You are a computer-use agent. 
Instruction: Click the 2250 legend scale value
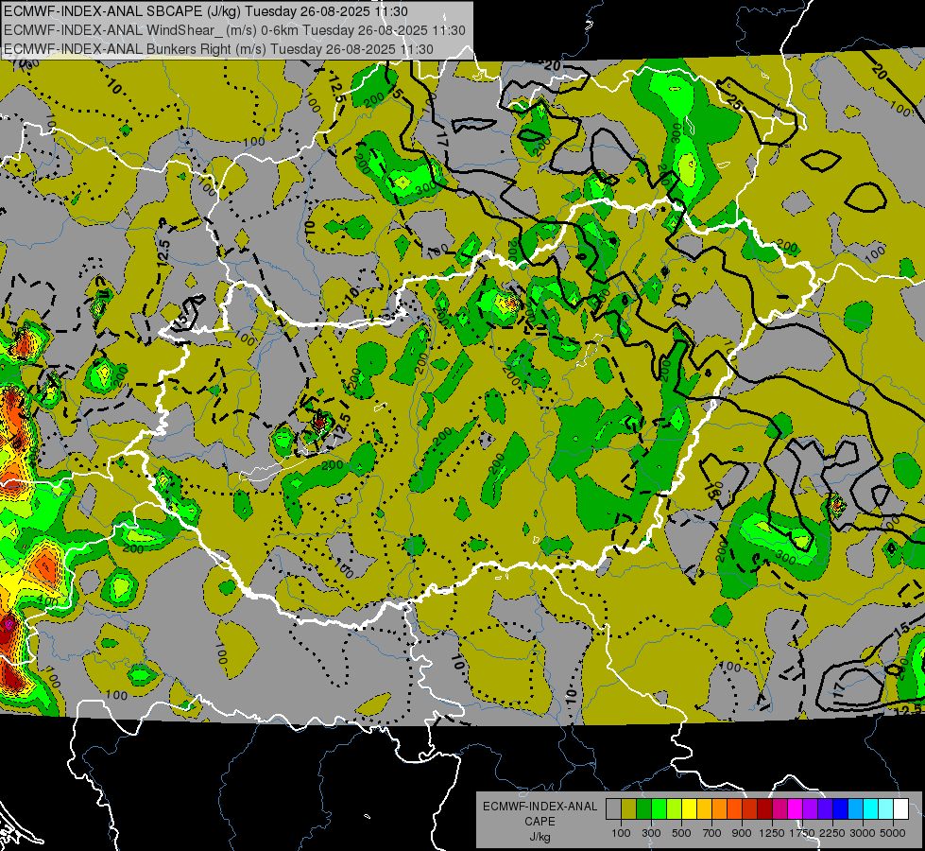tap(832, 833)
